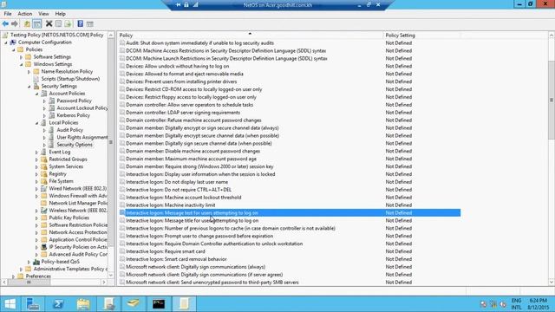The image size is (555, 312).
Task: Click the Delete X toolbar icon
Action: click(x=49, y=23)
